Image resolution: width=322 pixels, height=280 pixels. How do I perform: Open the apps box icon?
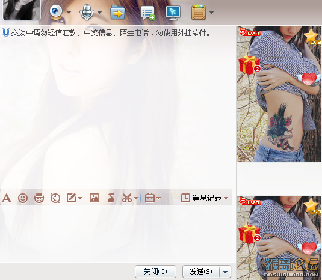tap(199, 12)
